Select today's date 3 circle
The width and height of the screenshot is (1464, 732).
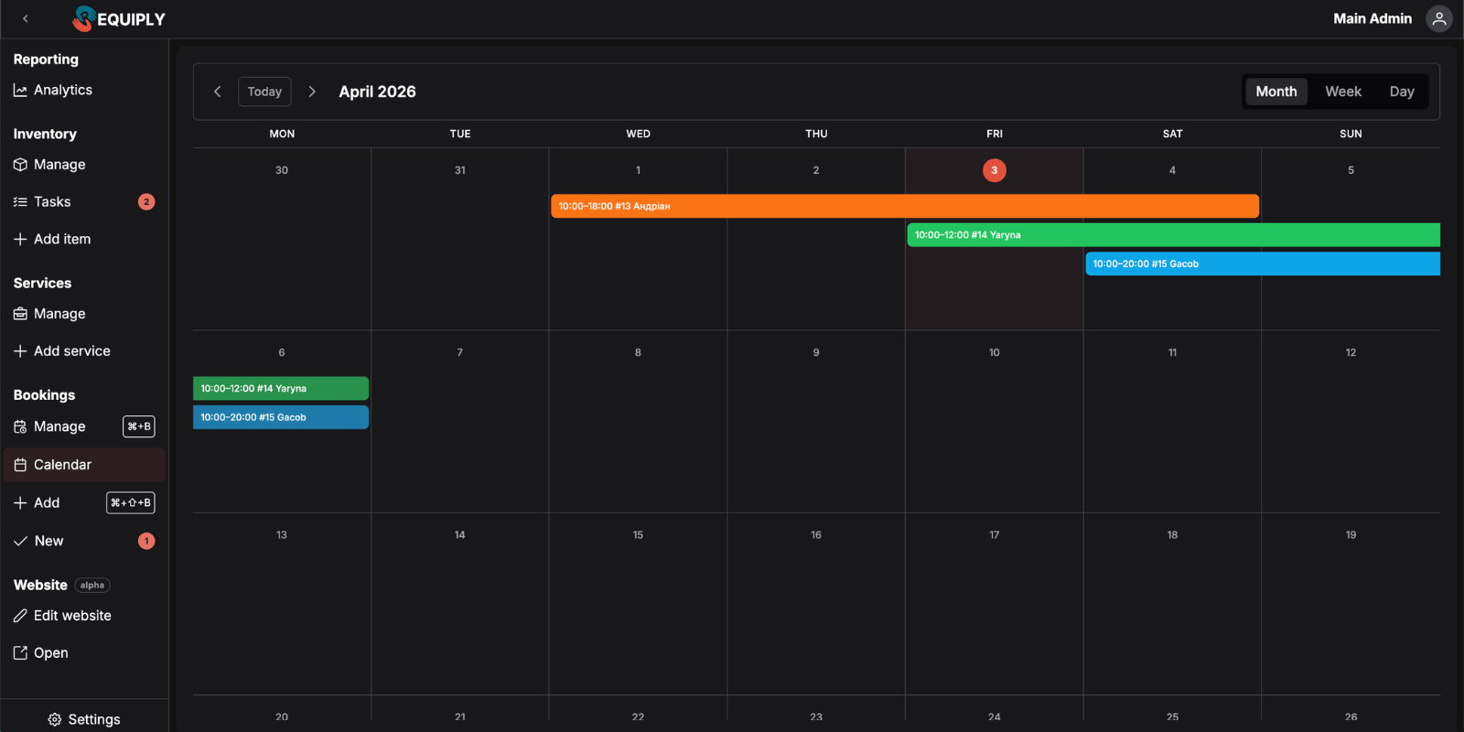click(x=995, y=170)
